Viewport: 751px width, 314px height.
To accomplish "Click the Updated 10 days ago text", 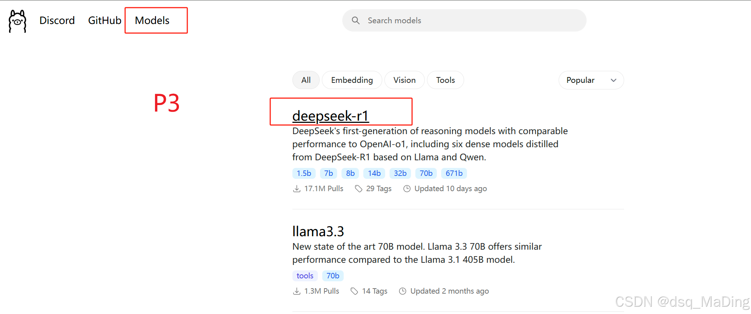I will coord(451,189).
